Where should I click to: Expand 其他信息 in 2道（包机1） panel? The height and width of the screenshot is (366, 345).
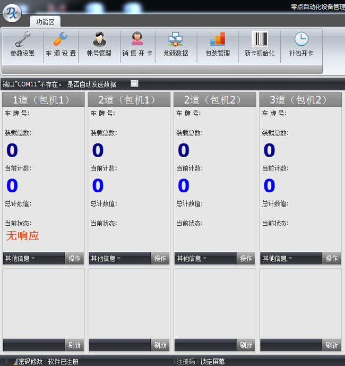(106, 259)
